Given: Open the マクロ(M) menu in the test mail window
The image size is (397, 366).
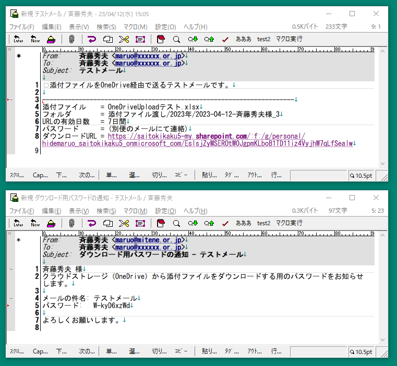Looking at the screenshot, I should [136, 27].
